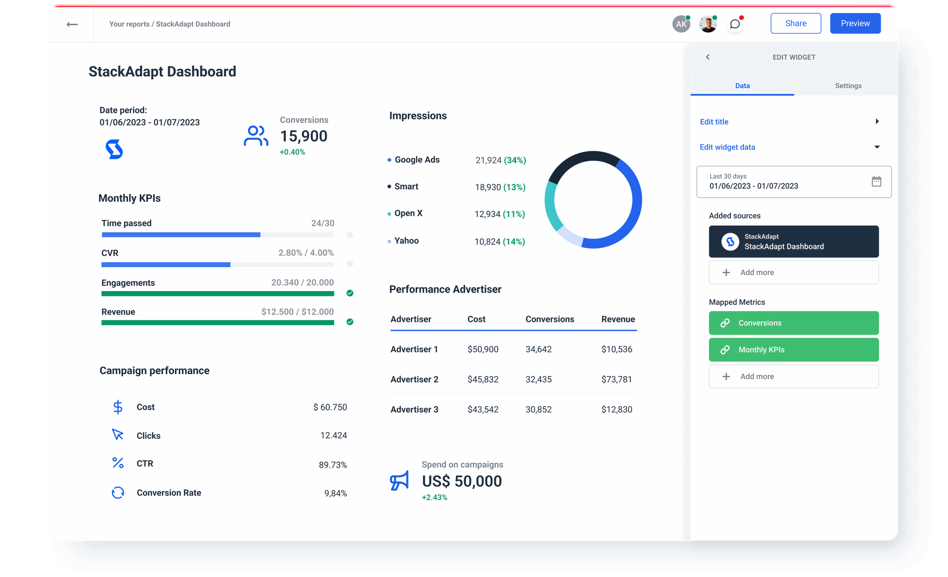Toggle the checkmark next to Revenue KPI
948x577 pixels.
pyautogui.click(x=350, y=322)
